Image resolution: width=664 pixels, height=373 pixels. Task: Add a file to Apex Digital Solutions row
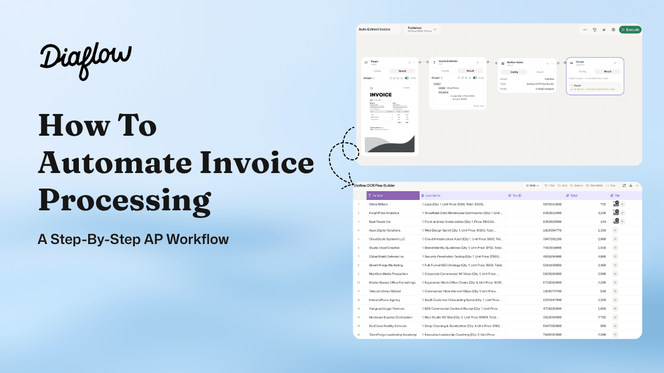click(615, 230)
